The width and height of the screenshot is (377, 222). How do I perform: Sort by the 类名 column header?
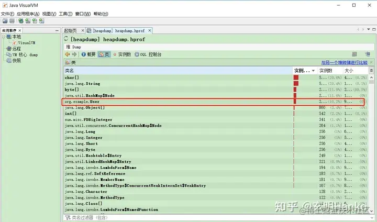coord(178,71)
